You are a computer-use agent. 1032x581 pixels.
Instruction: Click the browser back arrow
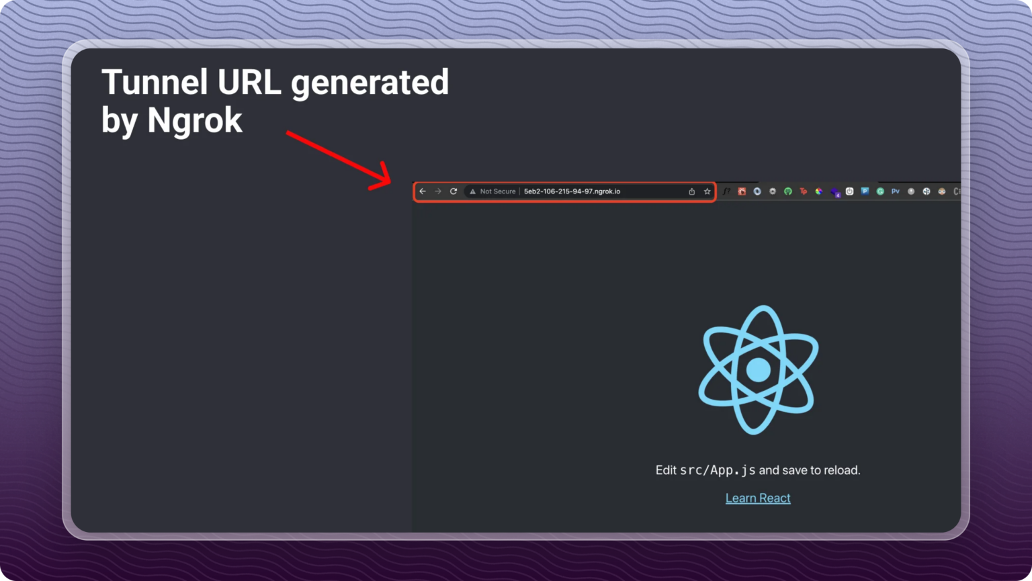click(422, 191)
